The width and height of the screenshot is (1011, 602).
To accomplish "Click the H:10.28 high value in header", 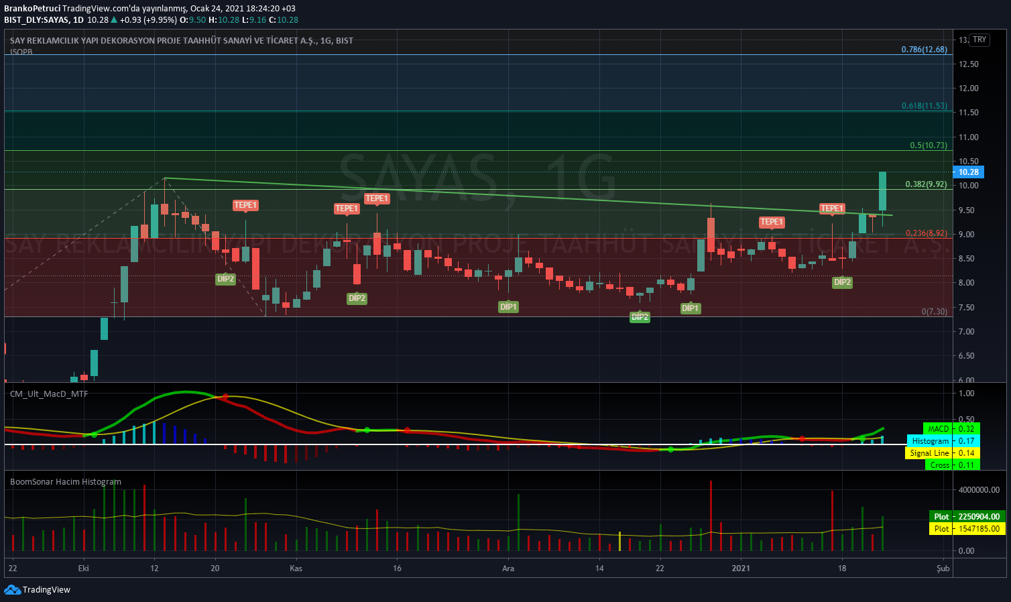I will click(224, 20).
